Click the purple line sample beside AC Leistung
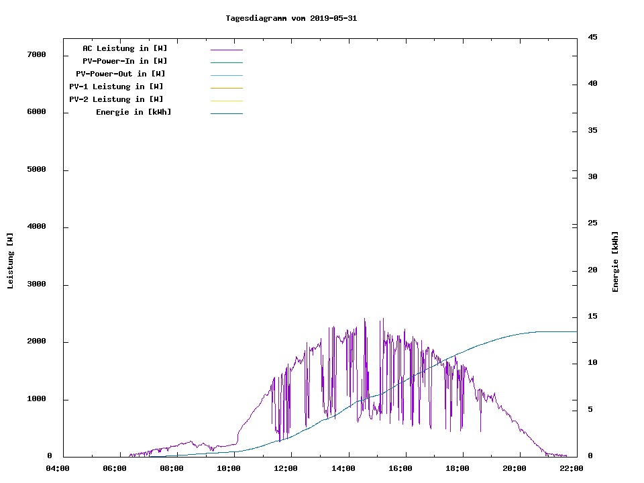 coord(226,50)
